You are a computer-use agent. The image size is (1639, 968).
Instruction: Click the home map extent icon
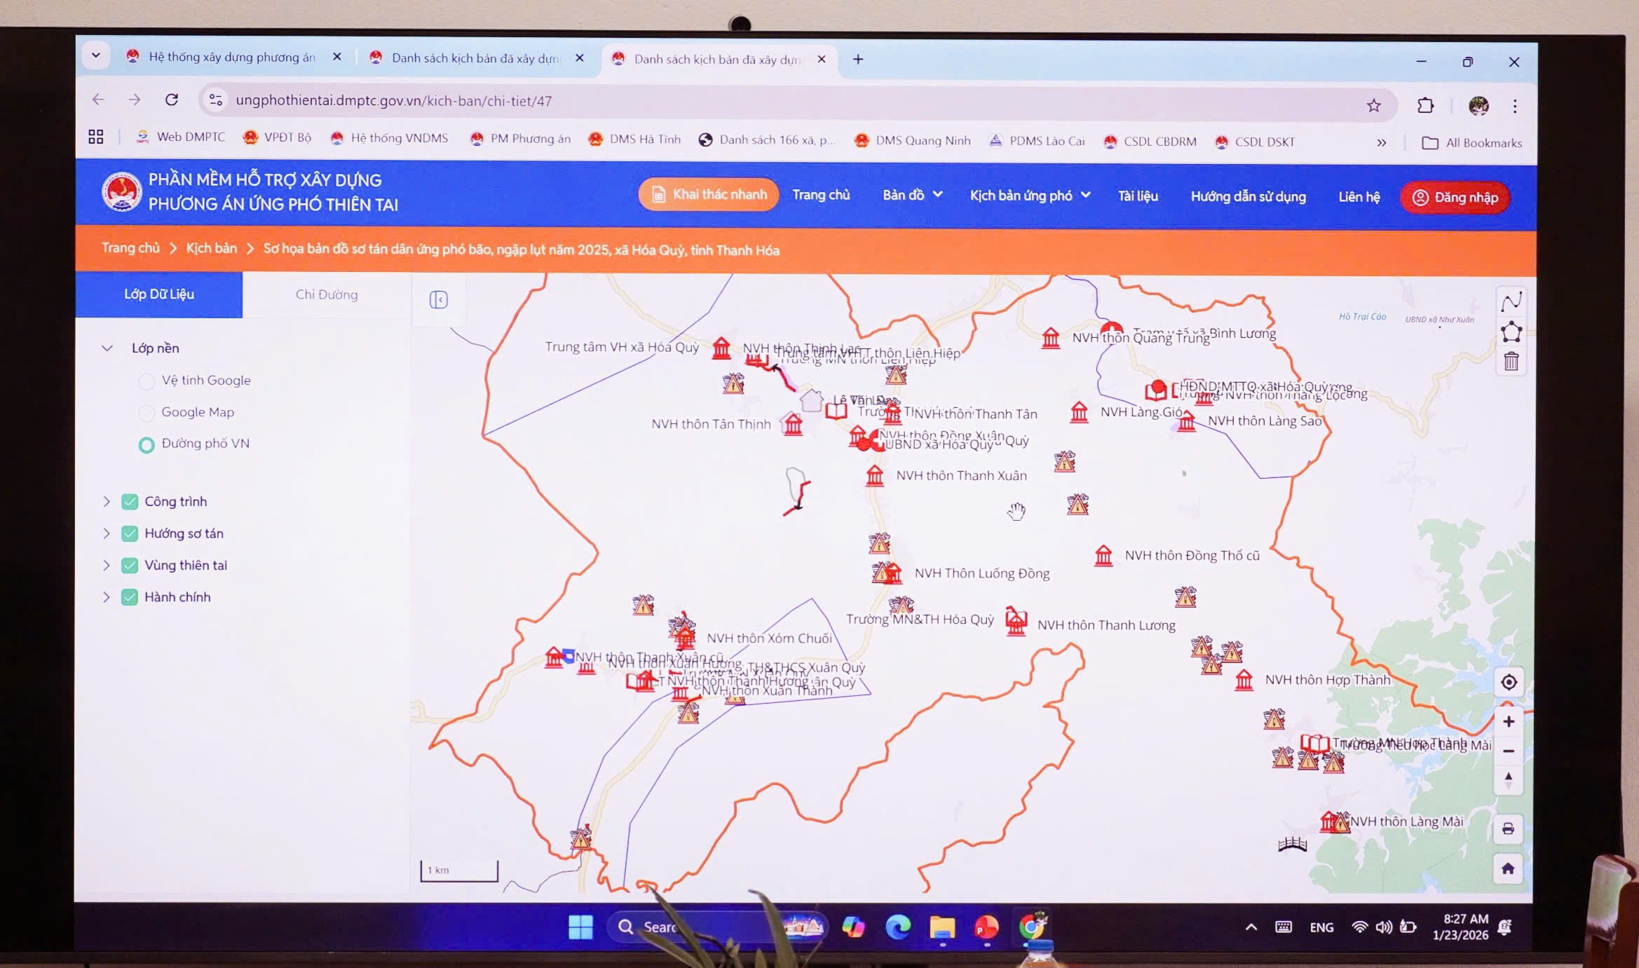pos(1508,868)
